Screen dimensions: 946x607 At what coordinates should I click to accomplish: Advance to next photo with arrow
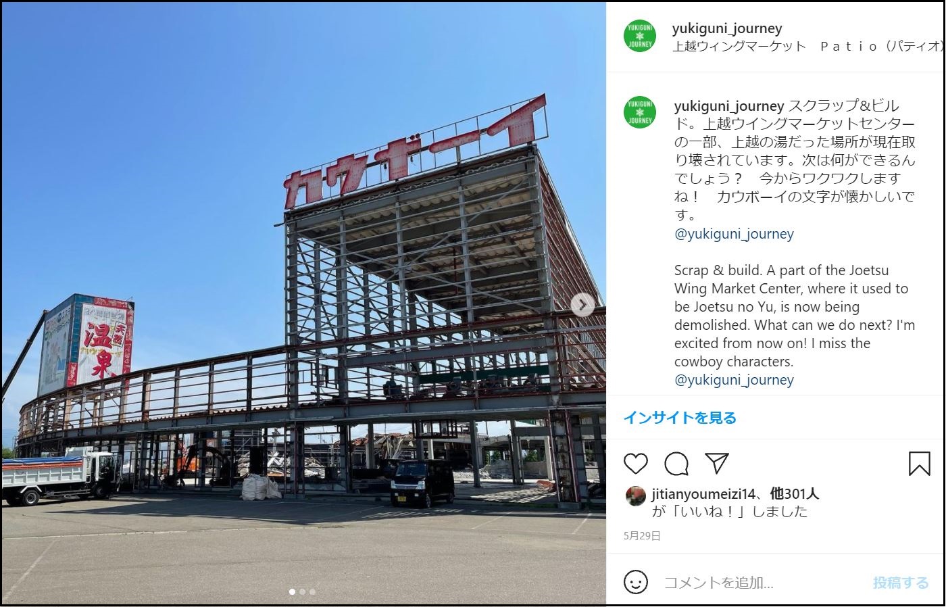pyautogui.click(x=582, y=305)
